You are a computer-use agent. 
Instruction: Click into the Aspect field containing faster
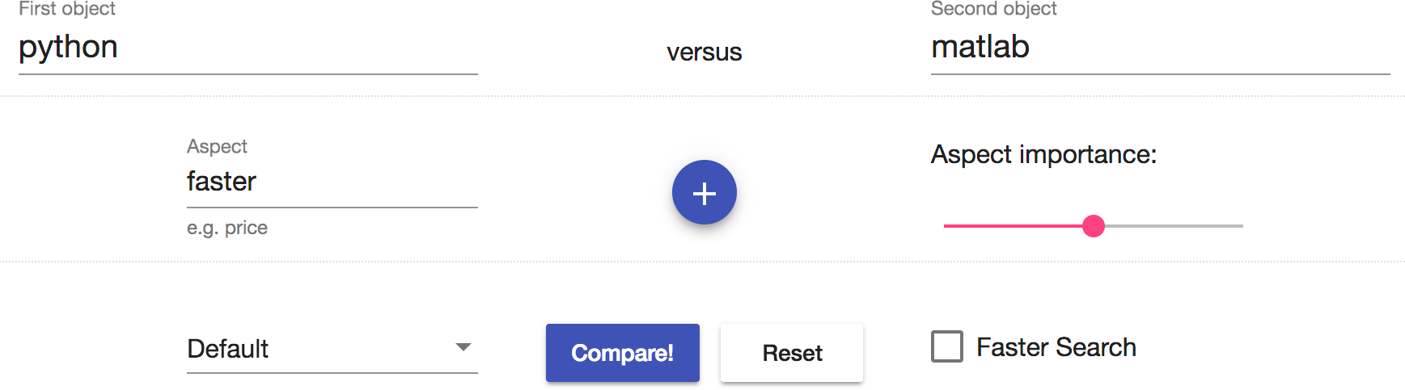point(332,181)
